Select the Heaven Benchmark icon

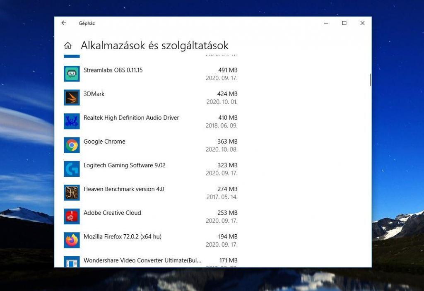72,193
